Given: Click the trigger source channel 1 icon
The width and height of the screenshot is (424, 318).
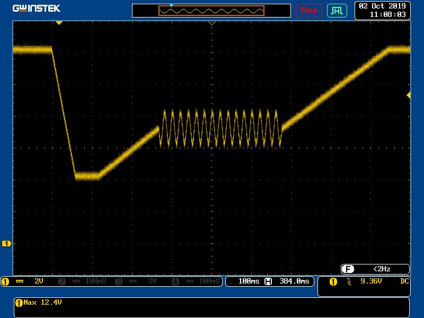Looking at the screenshot, I should point(333,281).
